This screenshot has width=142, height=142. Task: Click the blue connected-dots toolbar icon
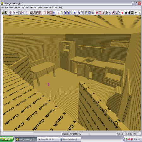click(x=54, y=13)
